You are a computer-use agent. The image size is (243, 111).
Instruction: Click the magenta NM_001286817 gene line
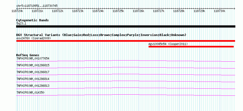click(126, 74)
